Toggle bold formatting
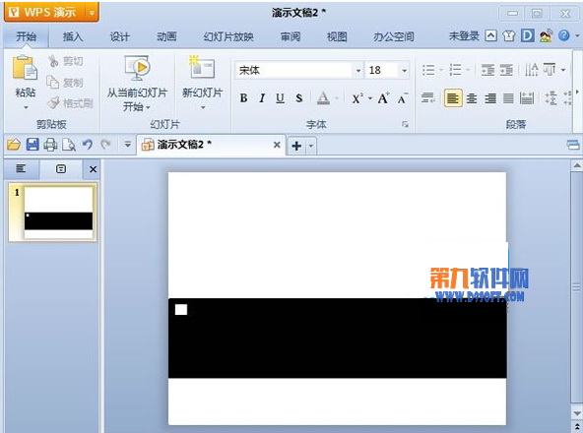 (x=243, y=98)
